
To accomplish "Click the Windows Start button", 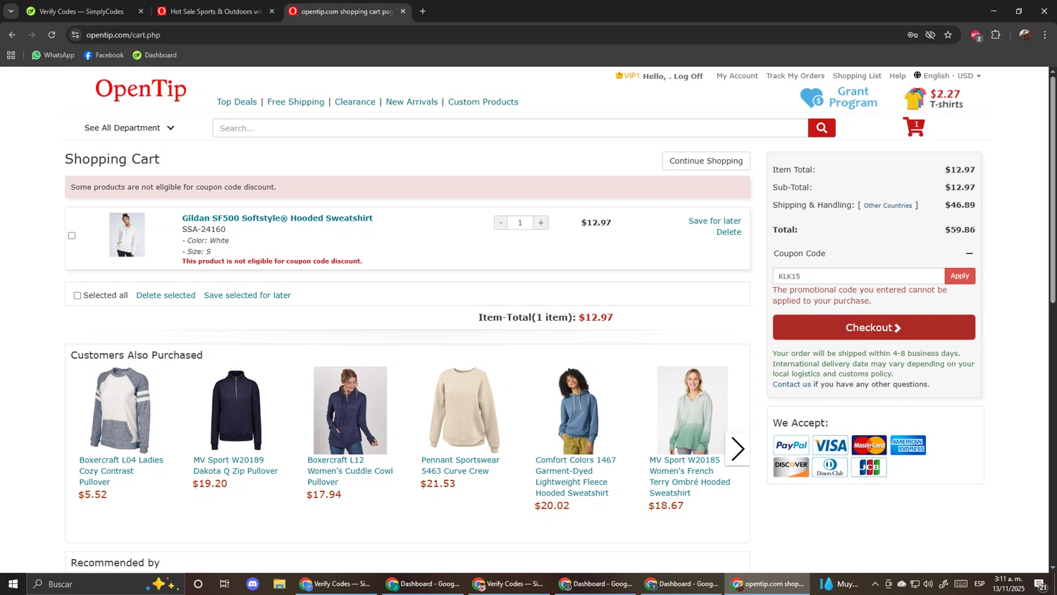I will point(12,584).
